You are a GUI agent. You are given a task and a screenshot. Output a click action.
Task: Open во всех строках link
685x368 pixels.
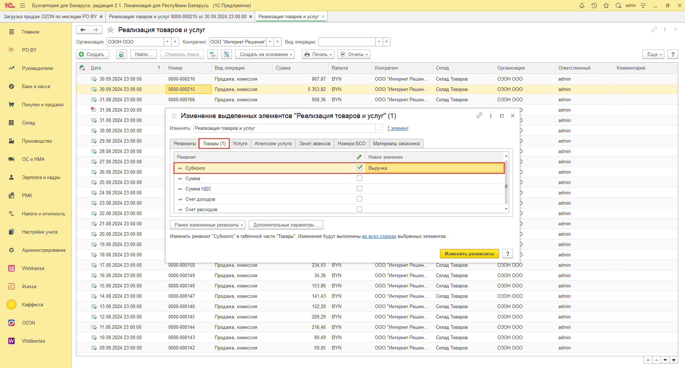(x=379, y=236)
